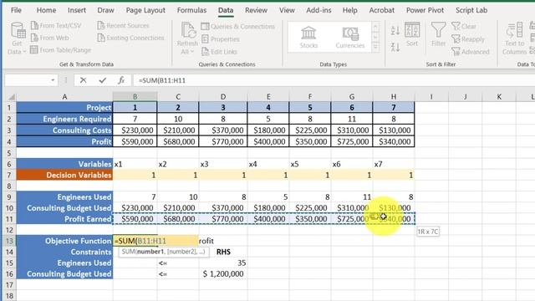
Task: Open Queries & Connections pane
Action: pyautogui.click(x=237, y=26)
